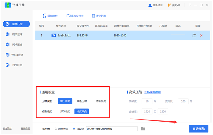Click the 881.95KB original size cell
Viewport: 213px width, 135px height.
tap(82, 35)
